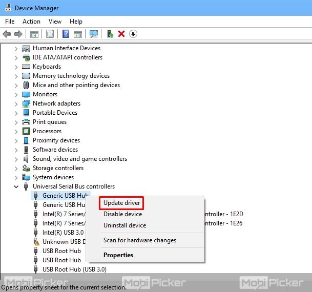Click the Forward arrow in the toolbar
This screenshot has height=292, width=312.
click(x=18, y=34)
